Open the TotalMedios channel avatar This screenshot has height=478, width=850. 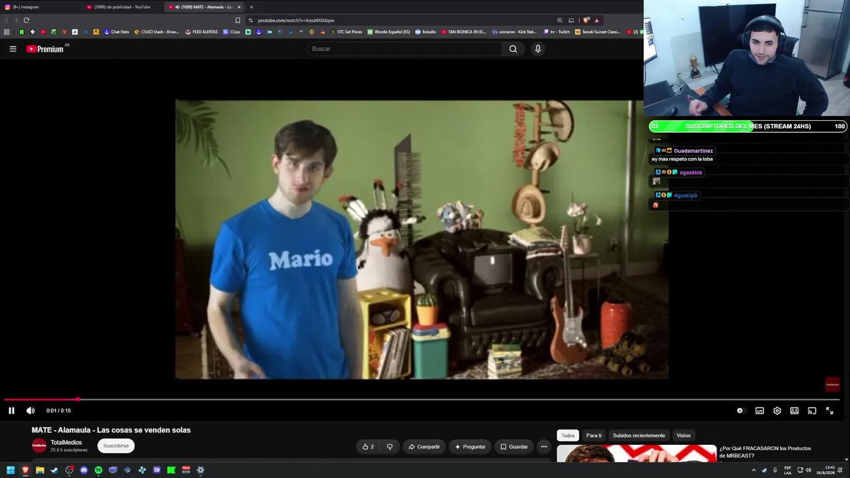tap(39, 445)
